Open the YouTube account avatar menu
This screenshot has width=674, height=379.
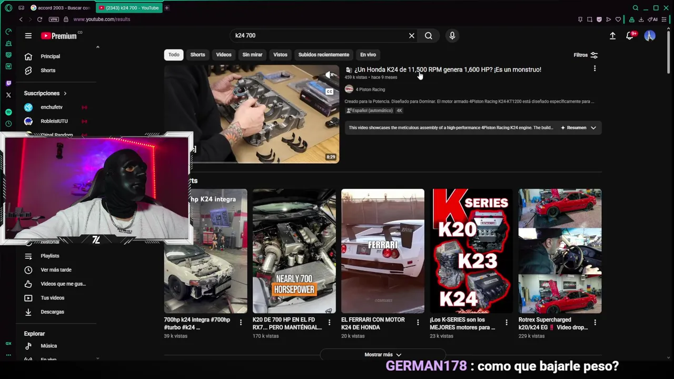click(650, 36)
